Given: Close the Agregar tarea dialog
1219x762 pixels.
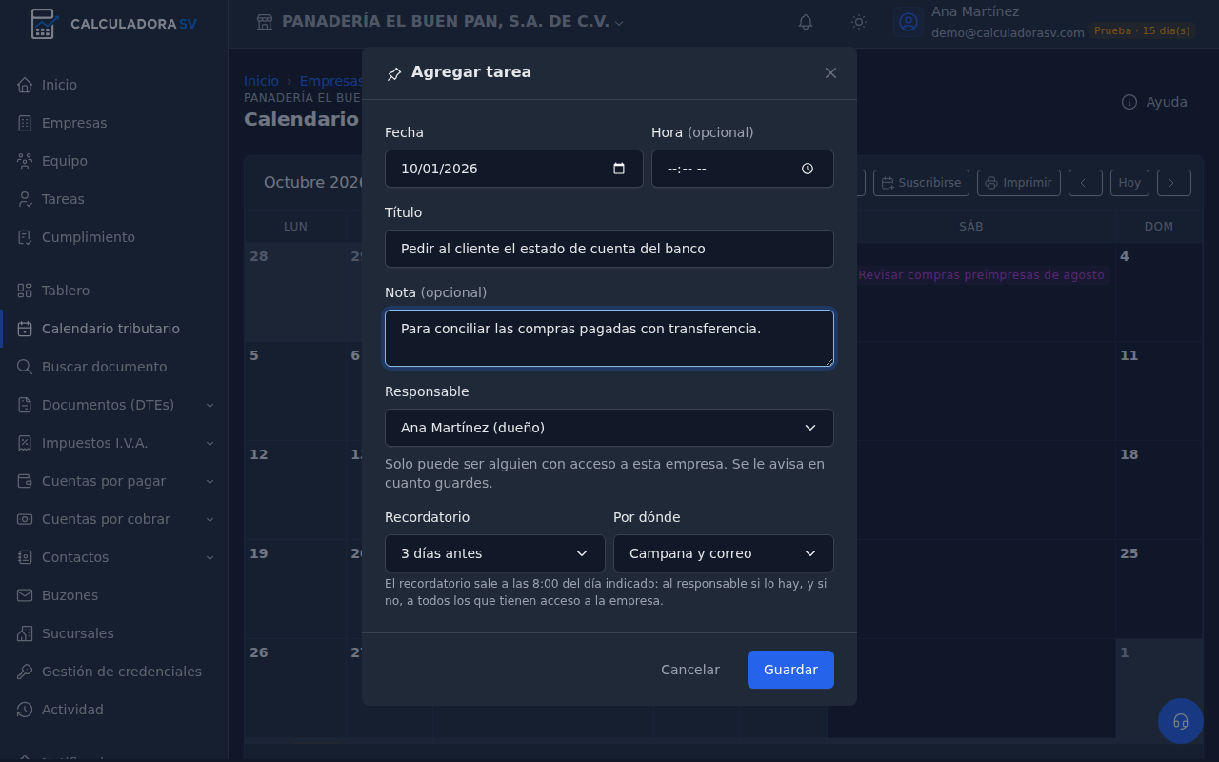Looking at the screenshot, I should point(830,72).
